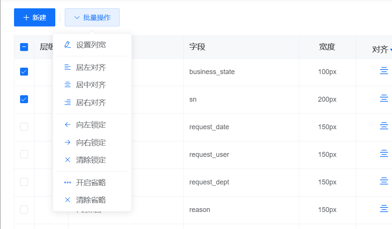Click the 新建 button
The height and width of the screenshot is (229, 392).
[34, 17]
